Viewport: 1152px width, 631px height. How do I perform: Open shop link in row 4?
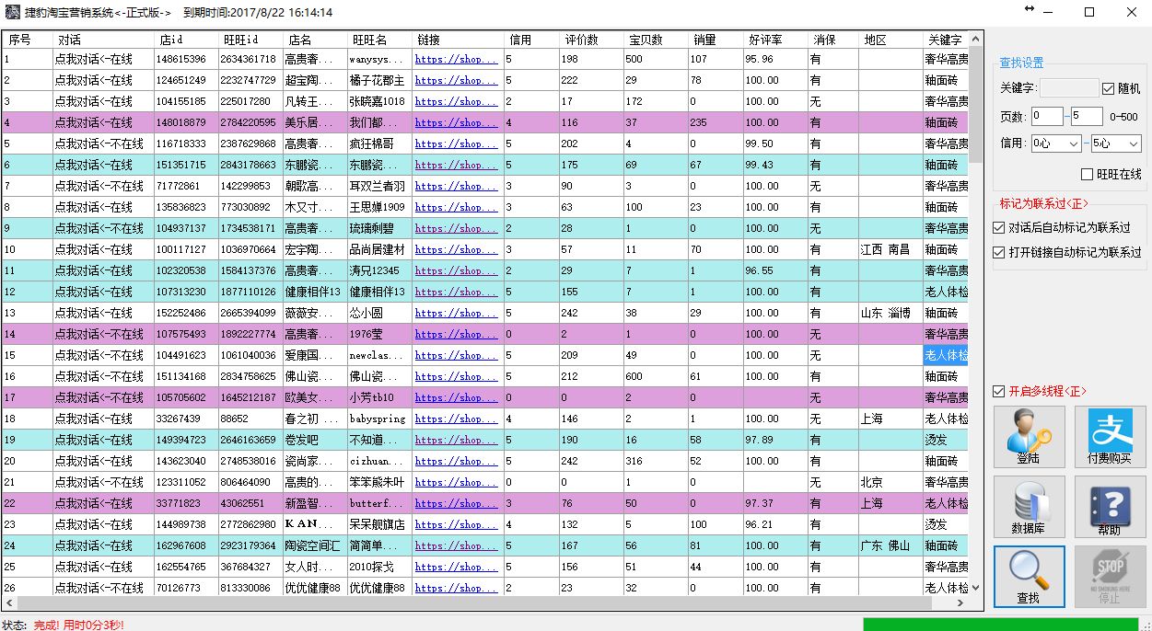[x=456, y=122]
